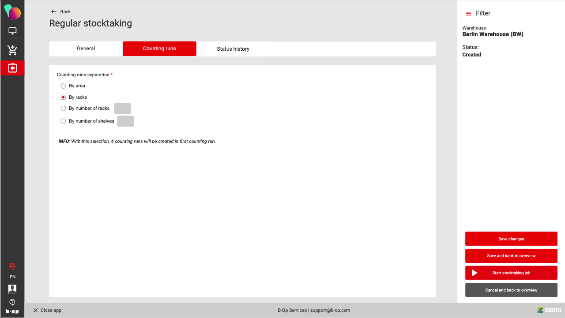Image resolution: width=565 pixels, height=318 pixels.
Task: Open the help question mark icon
Action: [12, 302]
